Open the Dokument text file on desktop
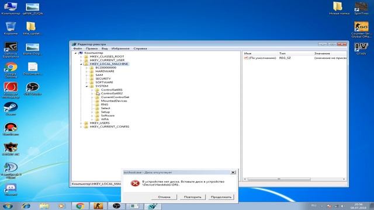The height and width of the screenshot is (210, 374). (x=33, y=69)
